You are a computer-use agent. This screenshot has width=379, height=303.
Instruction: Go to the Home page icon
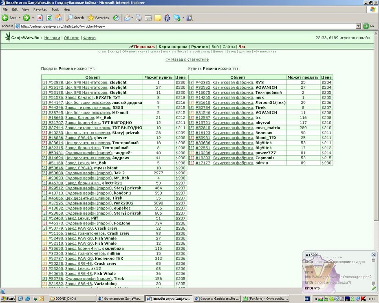tap(59, 18)
